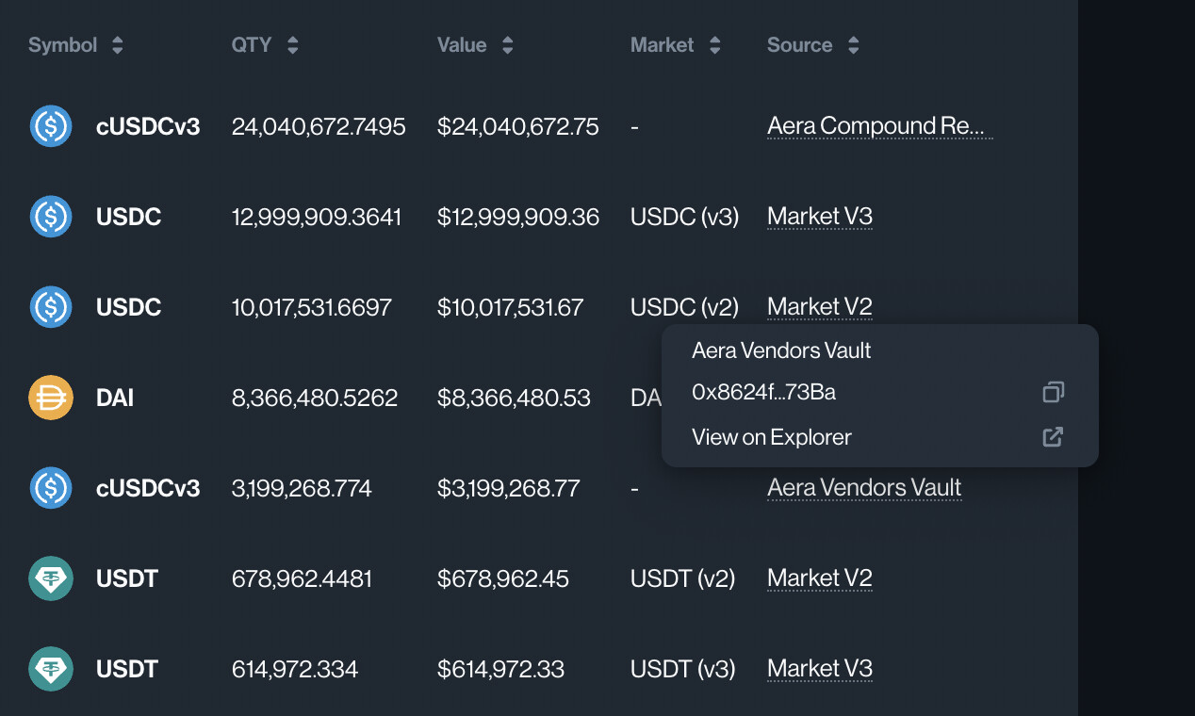Open Market V3 link in USDC row

[x=819, y=217]
